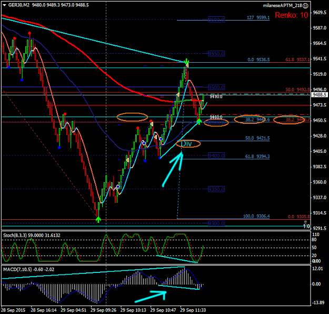This screenshot has width=329, height=314.
Task: Click the GER30,M2 symbol title text
Action: tap(19, 5)
